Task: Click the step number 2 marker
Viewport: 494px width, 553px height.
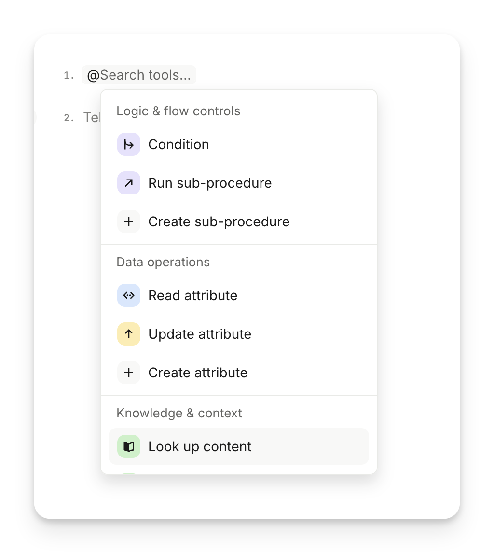Action: [69, 118]
